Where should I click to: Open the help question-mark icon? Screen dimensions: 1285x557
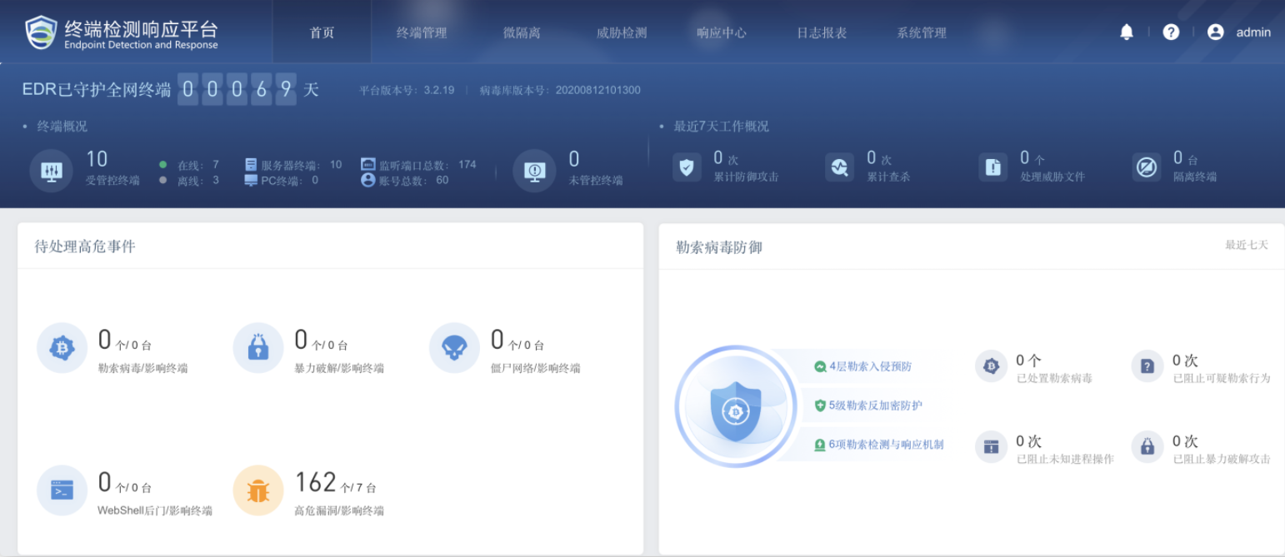point(1171,32)
